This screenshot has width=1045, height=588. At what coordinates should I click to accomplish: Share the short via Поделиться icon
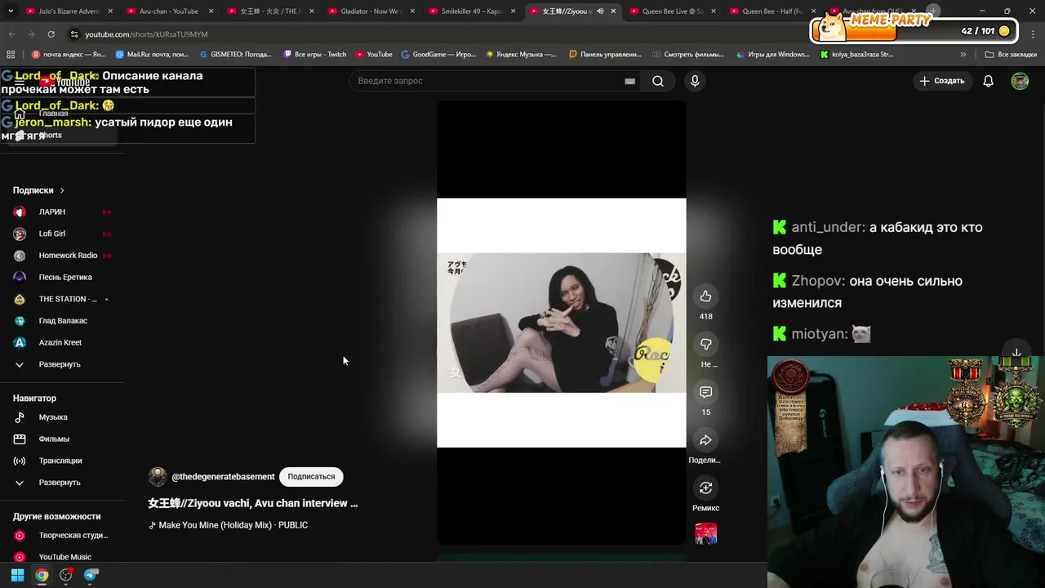point(705,440)
